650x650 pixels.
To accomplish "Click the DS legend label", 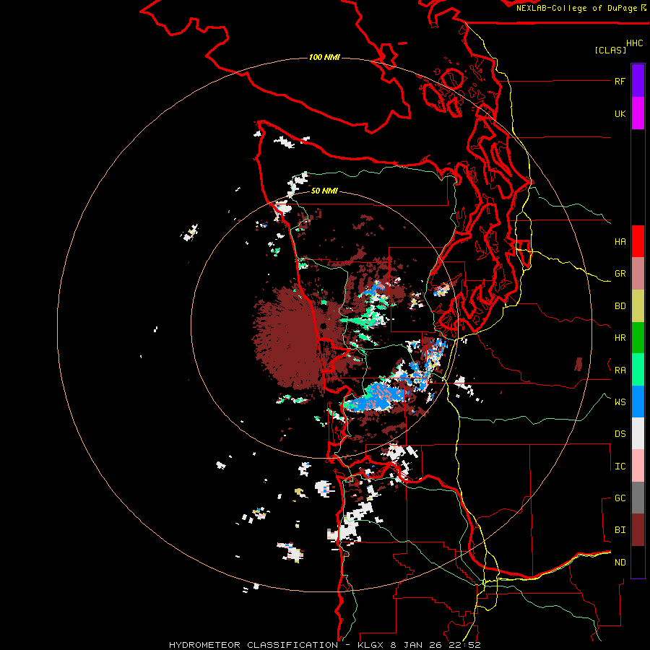I will pyautogui.click(x=620, y=434).
